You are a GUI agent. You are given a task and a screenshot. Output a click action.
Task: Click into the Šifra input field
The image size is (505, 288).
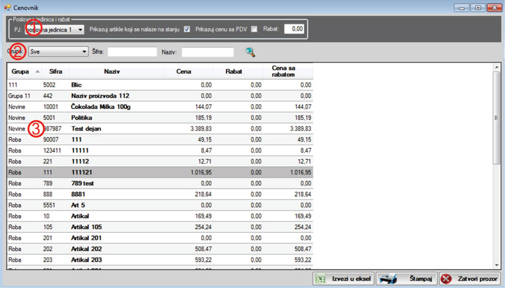click(132, 52)
